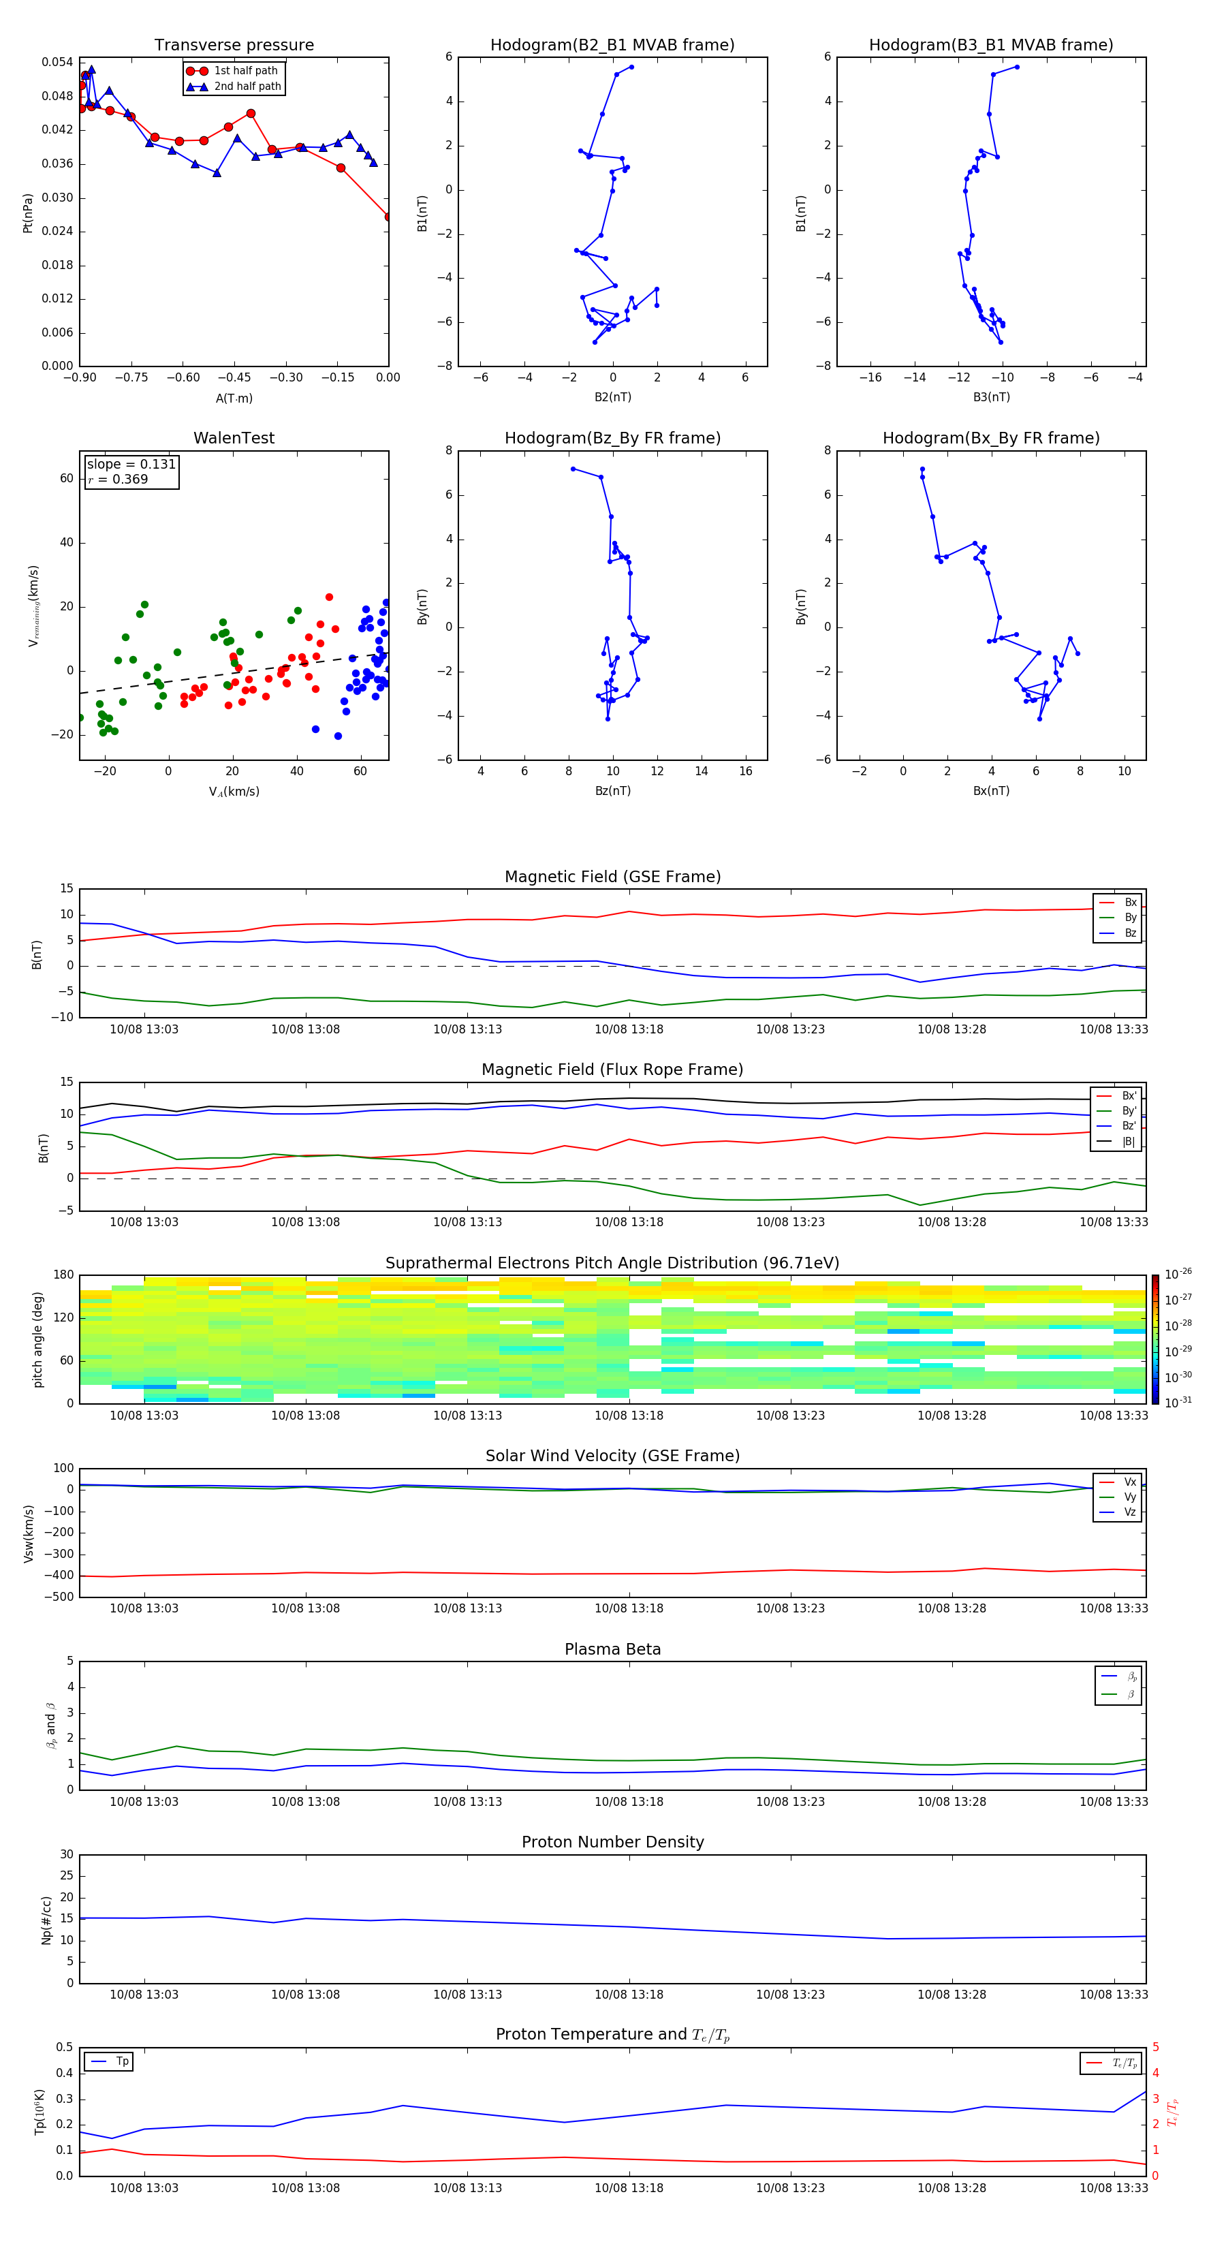Click the "Hodogram(B3_B1 MVAB frame)" title
This screenshot has width=1226, height=2248.
click(991, 46)
